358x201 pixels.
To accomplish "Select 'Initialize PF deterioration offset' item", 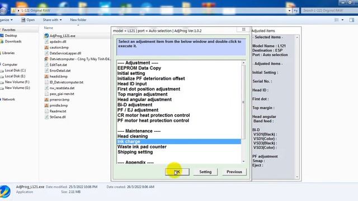I will click(151, 79).
